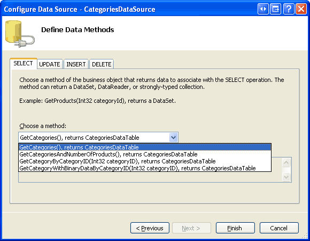Click the Choose a method label
The height and width of the screenshot is (241, 310).
(x=43, y=126)
